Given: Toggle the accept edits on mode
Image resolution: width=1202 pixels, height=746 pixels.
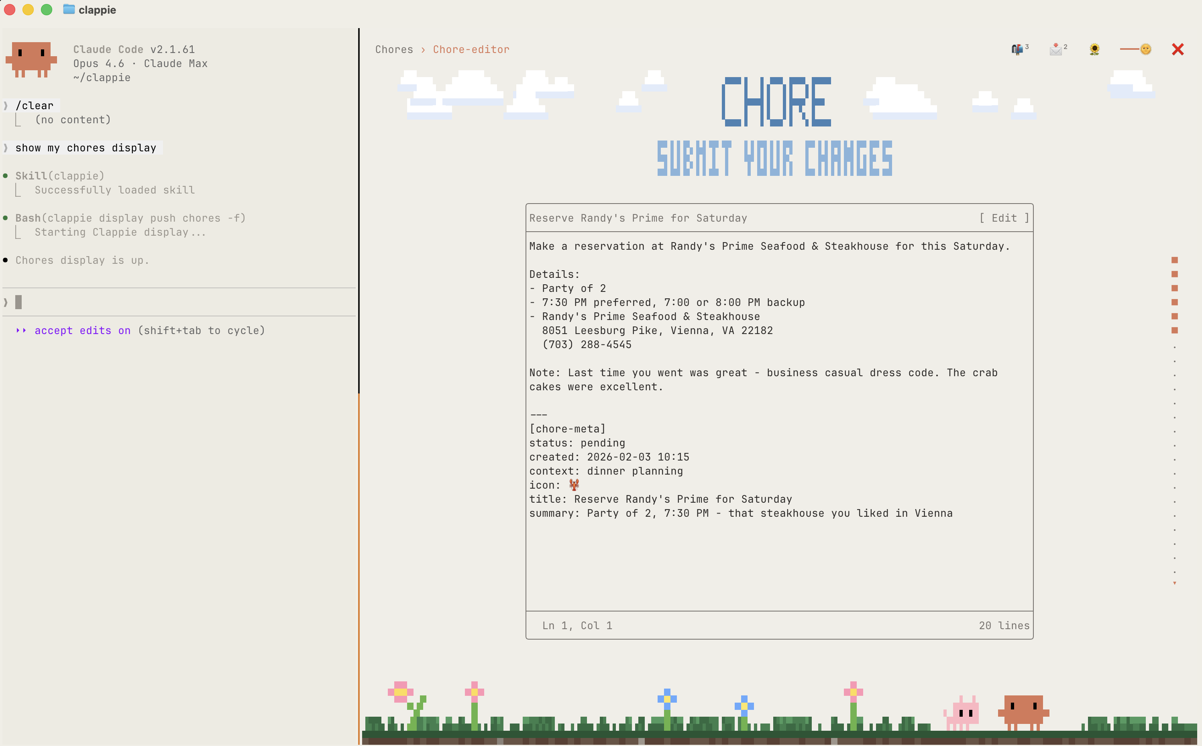Looking at the screenshot, I should 82,330.
